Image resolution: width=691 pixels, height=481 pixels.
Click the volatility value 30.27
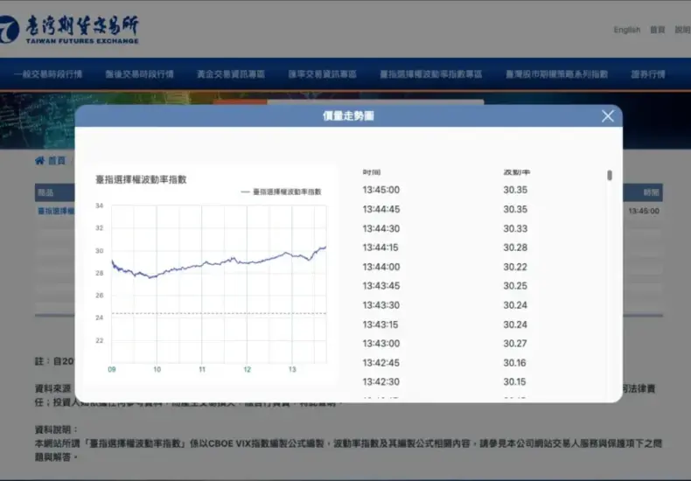515,344
